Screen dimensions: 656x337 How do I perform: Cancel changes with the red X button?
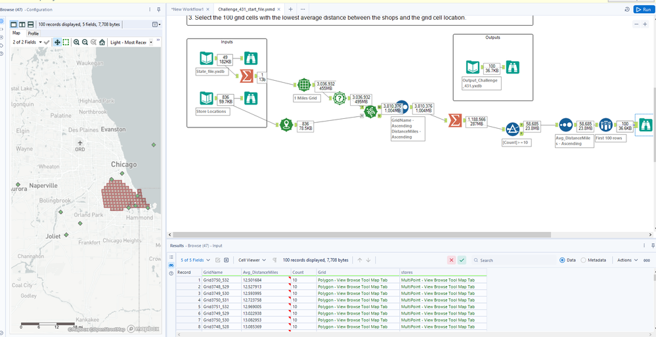451,260
